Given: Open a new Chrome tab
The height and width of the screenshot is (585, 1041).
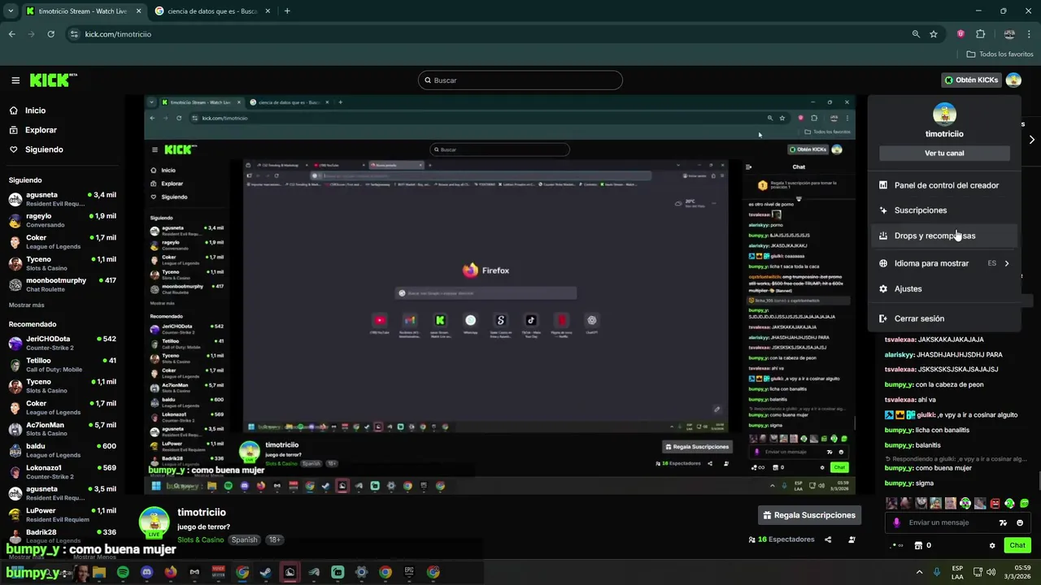Looking at the screenshot, I should (x=287, y=11).
